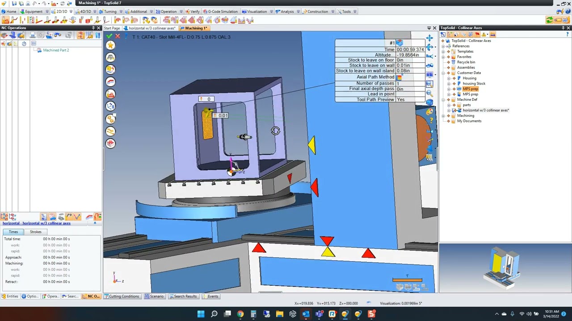Toggle Tool Path Preview Yes value
The width and height of the screenshot is (572, 321).
coord(410,99)
